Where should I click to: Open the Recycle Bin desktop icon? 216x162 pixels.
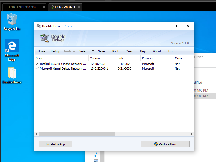(x=12, y=22)
